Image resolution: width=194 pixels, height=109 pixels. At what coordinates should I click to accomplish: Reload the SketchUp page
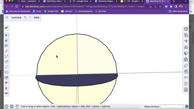(17, 7)
